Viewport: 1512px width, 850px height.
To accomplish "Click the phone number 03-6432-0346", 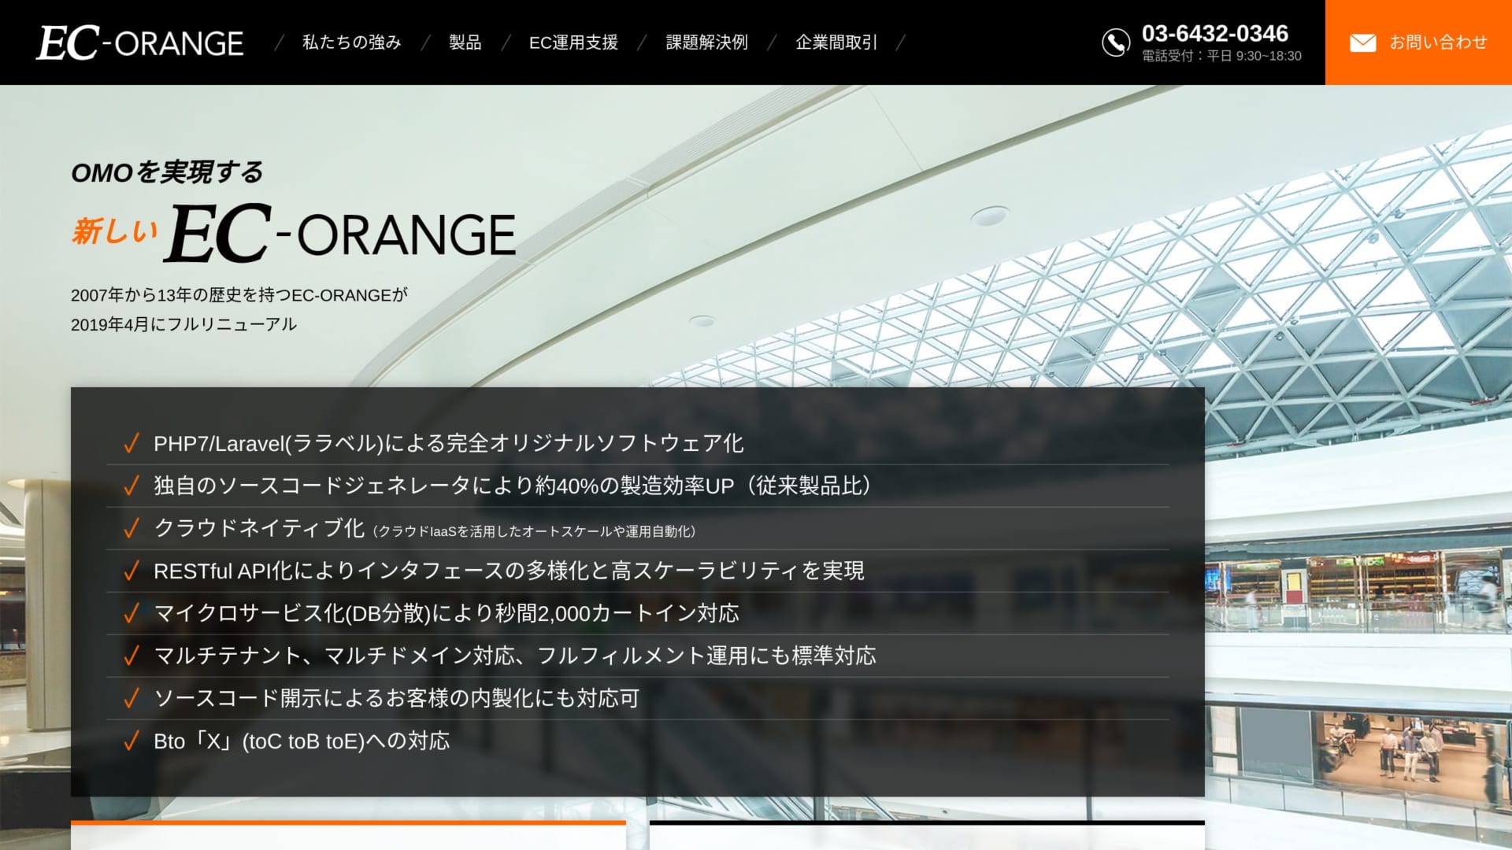I will (1215, 34).
